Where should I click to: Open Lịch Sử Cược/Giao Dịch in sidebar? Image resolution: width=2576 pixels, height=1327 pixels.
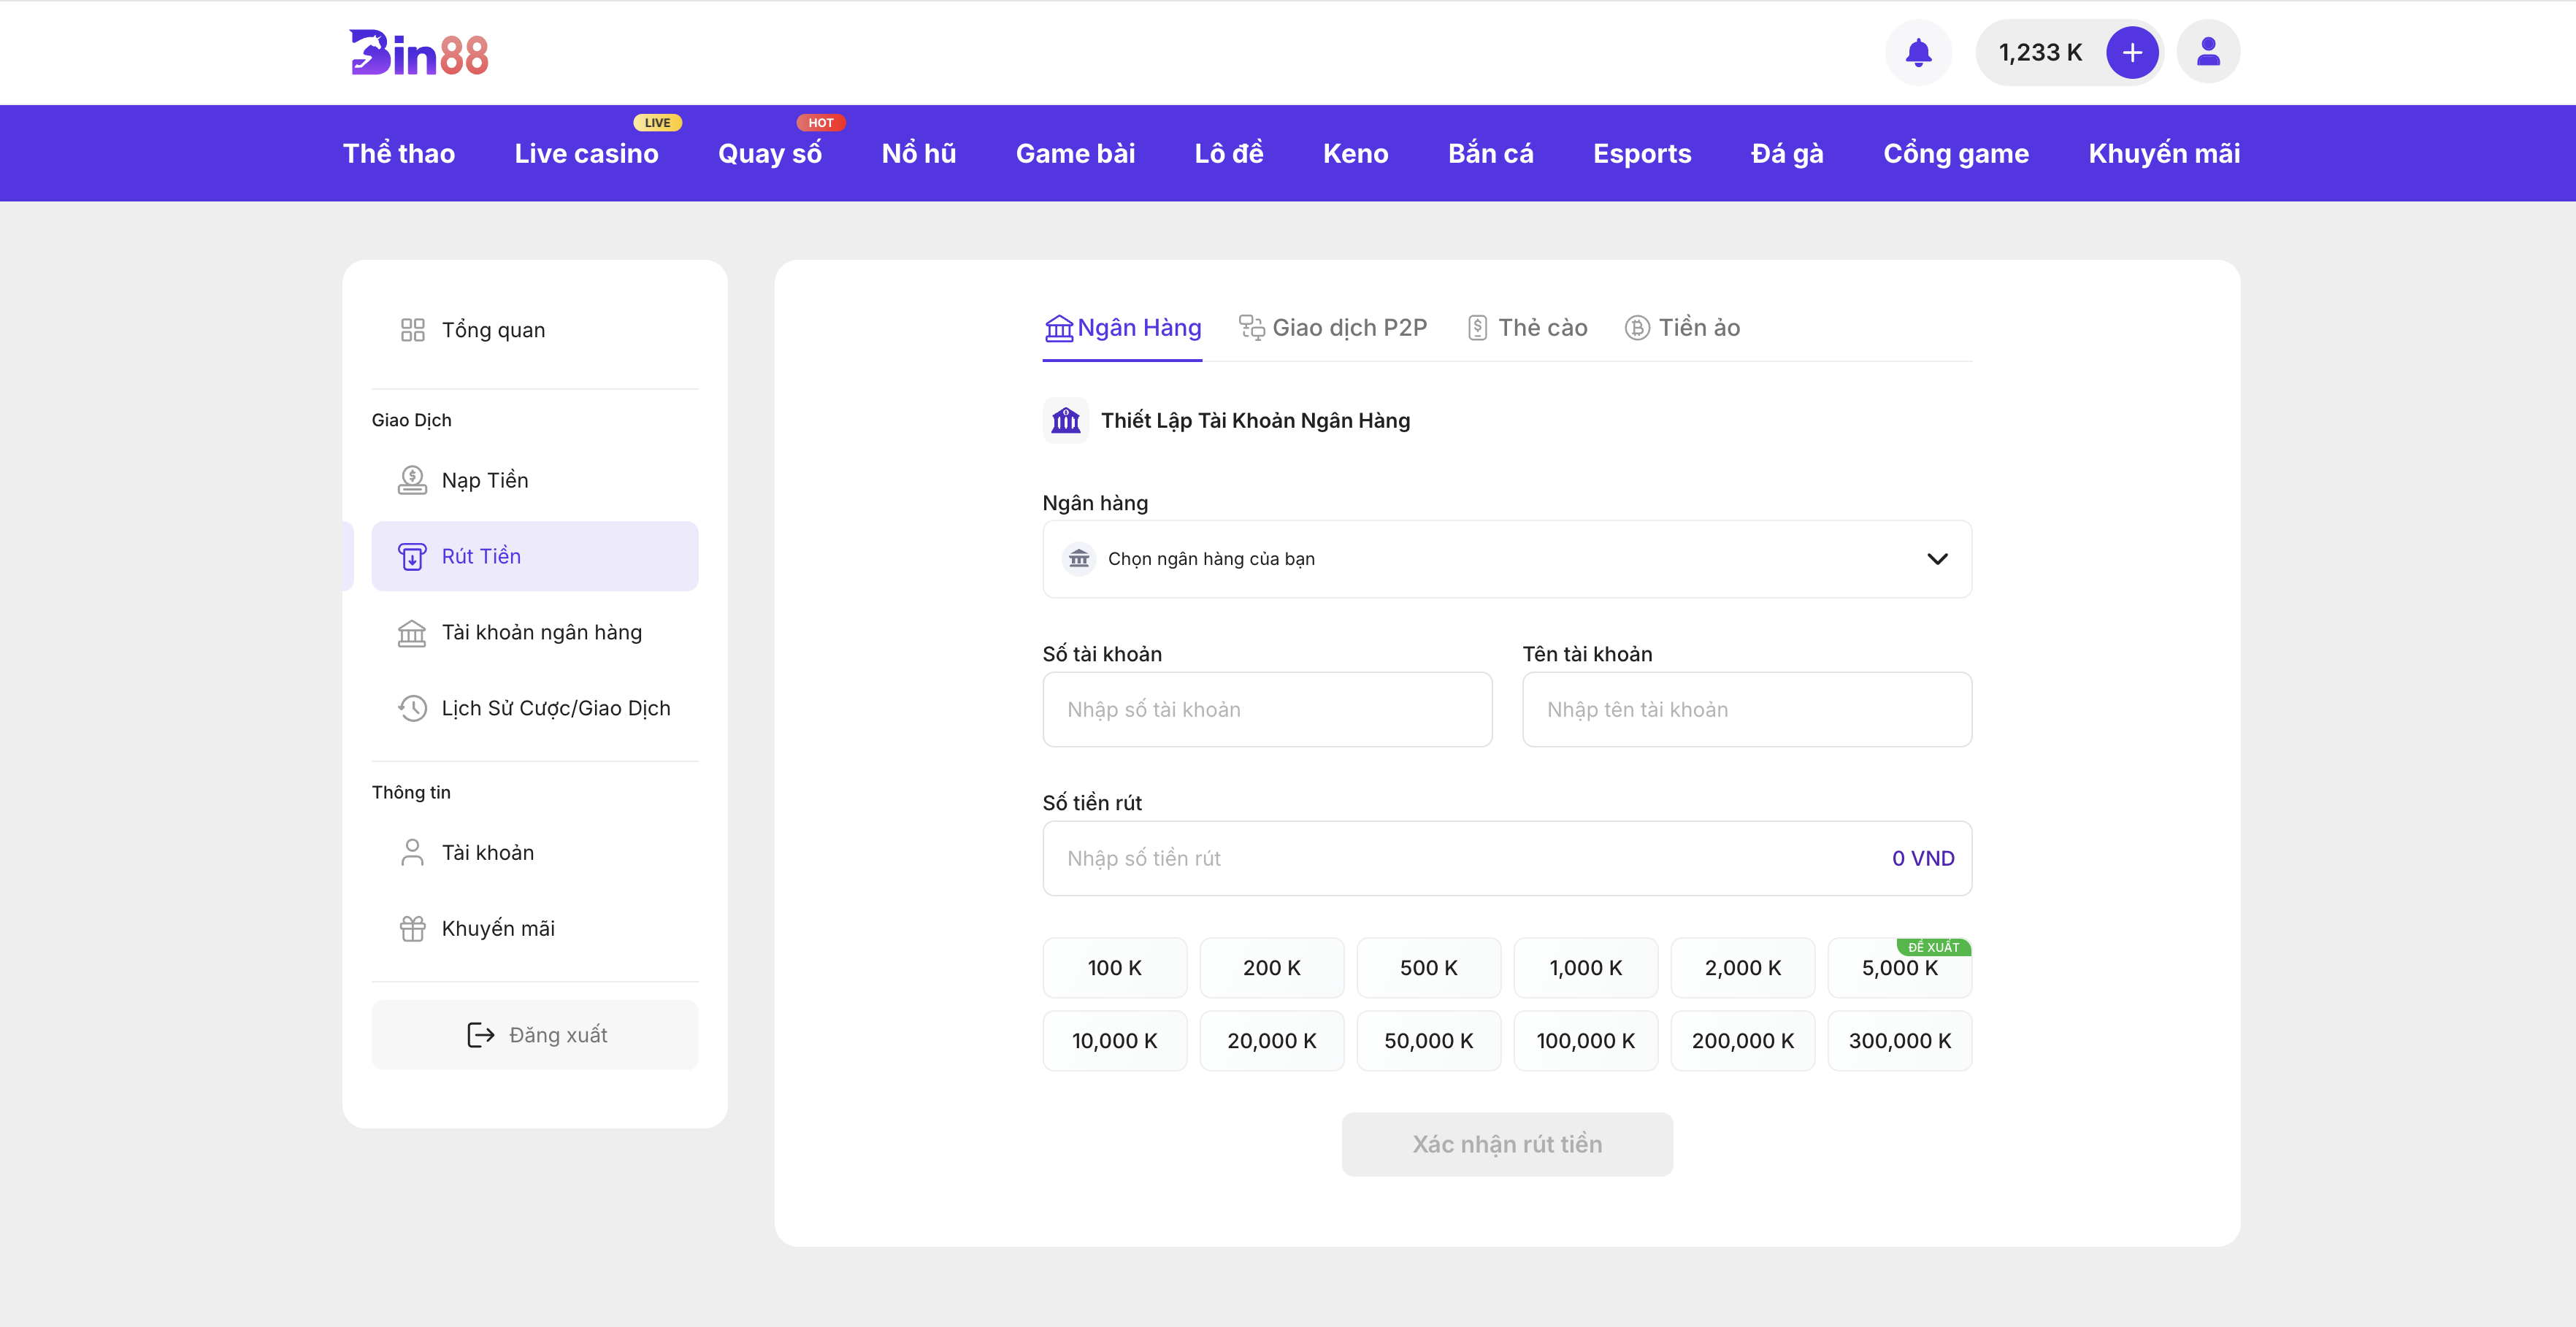coord(535,708)
